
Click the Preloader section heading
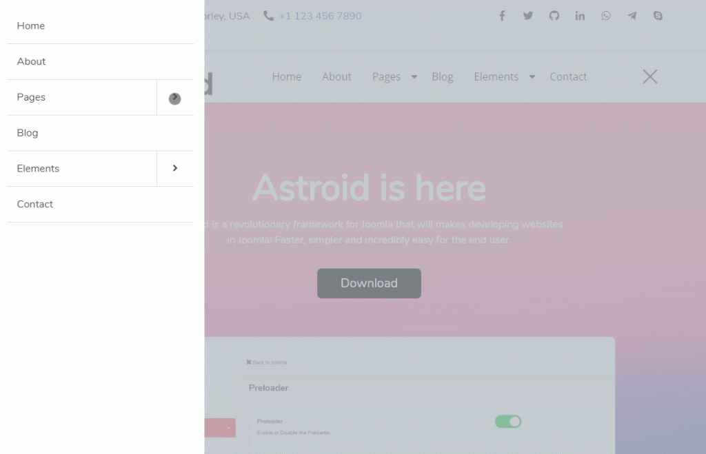pos(269,388)
